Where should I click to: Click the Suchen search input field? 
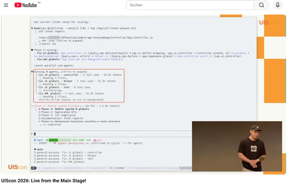point(190,5)
